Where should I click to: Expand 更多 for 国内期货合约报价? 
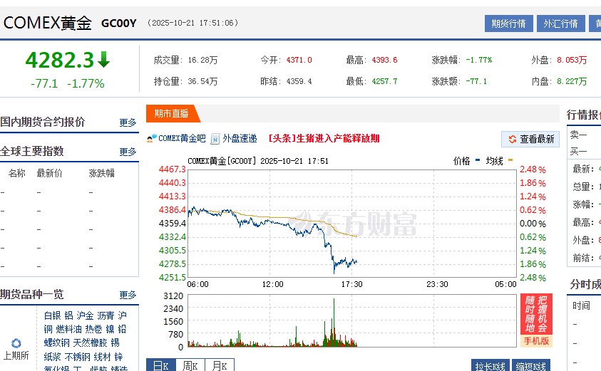(128, 122)
